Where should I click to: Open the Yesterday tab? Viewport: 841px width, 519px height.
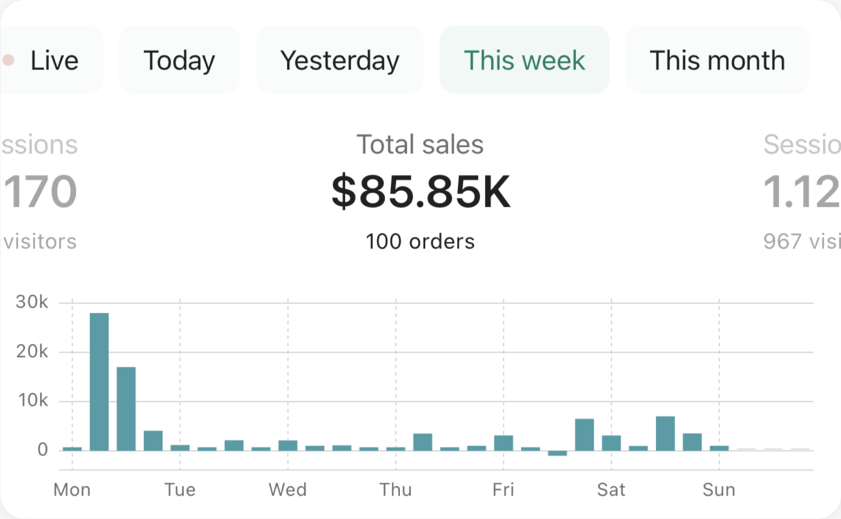pyautogui.click(x=339, y=60)
